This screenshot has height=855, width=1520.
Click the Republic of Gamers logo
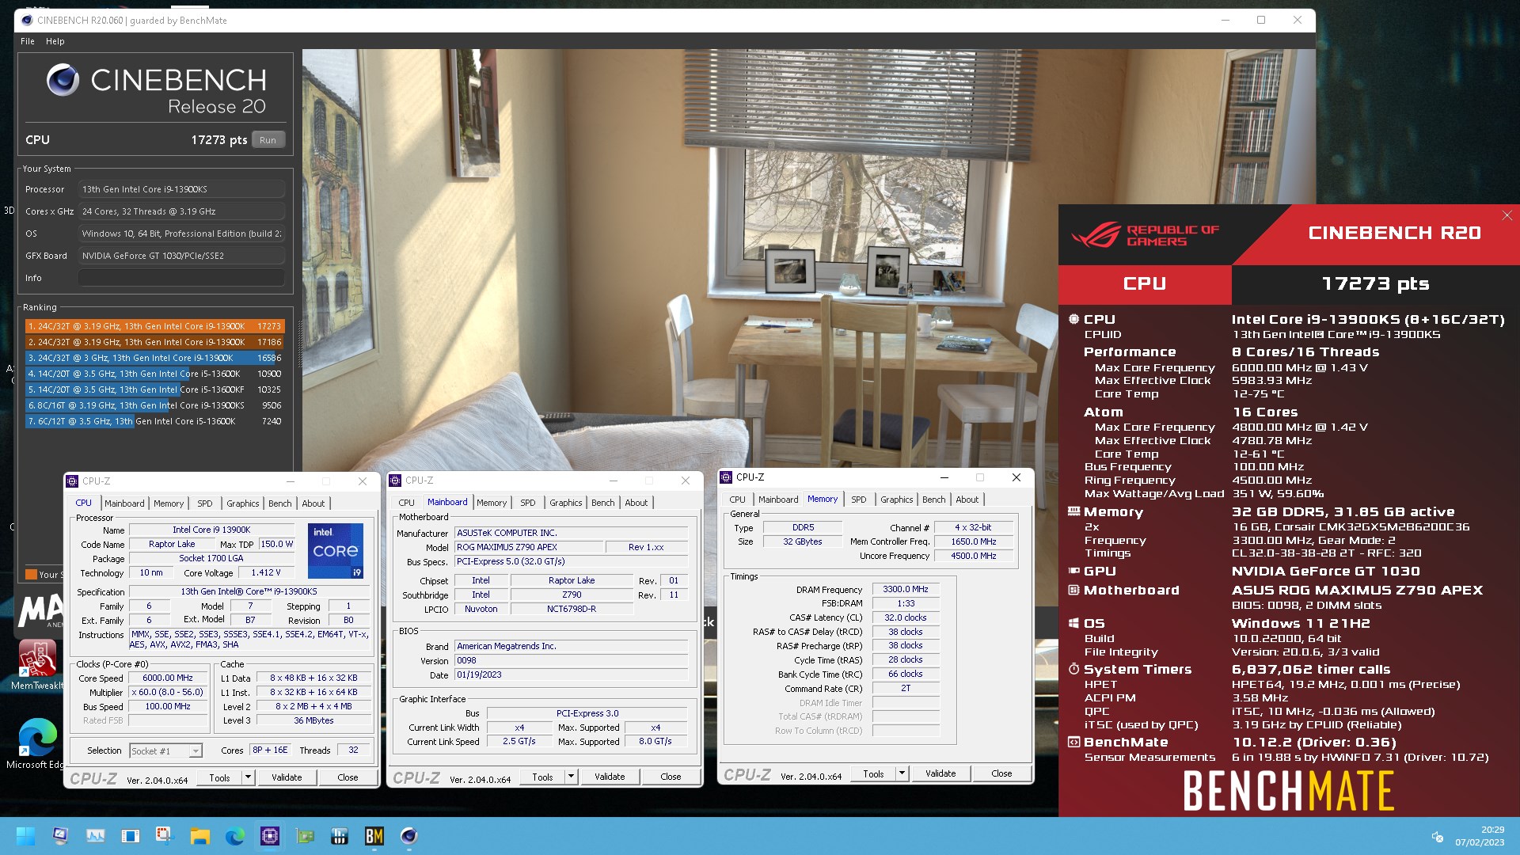pyautogui.click(x=1146, y=235)
